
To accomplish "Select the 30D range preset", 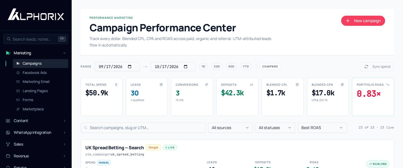I will coord(217,67).
